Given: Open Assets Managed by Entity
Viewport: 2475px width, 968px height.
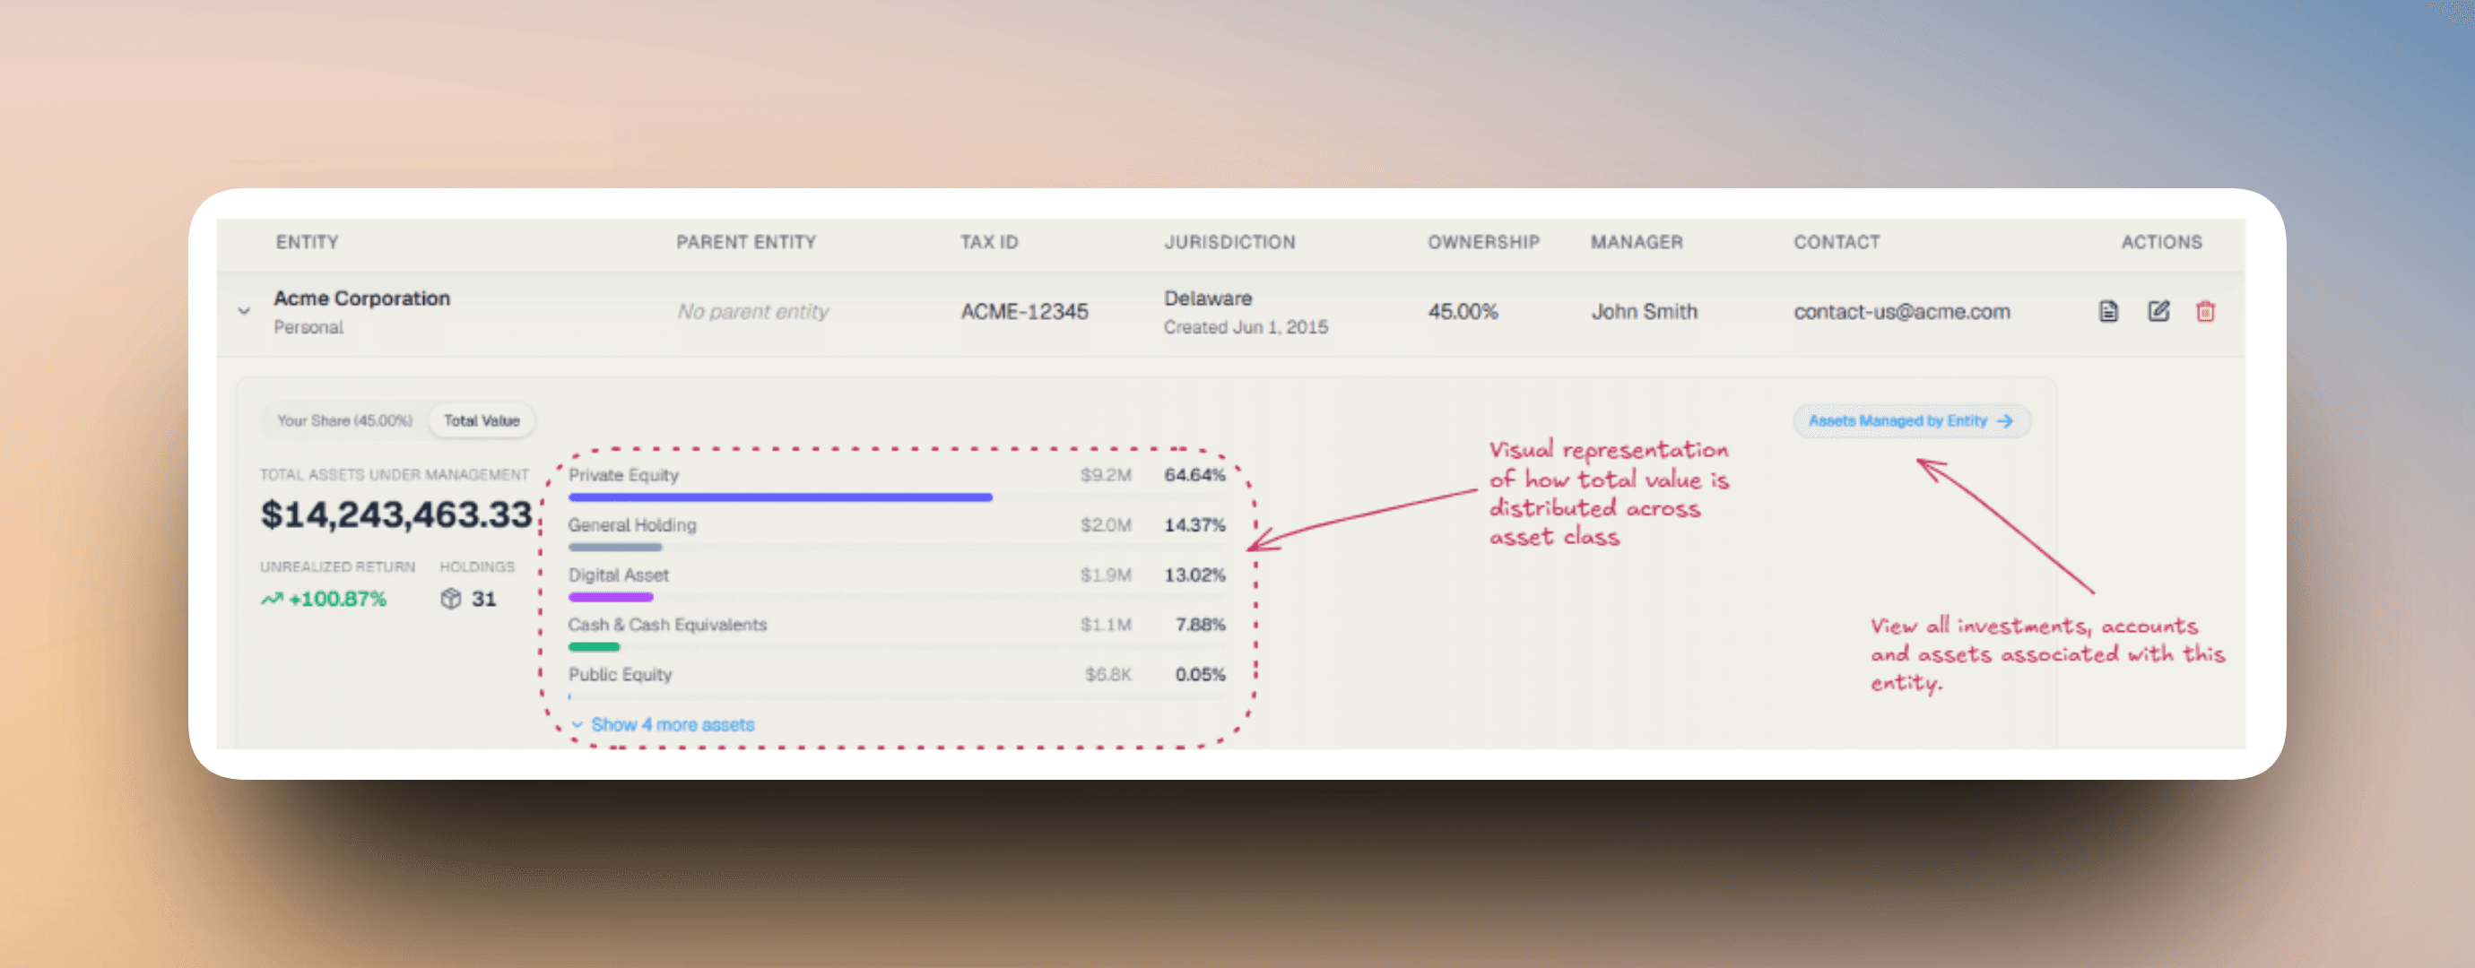Looking at the screenshot, I should point(1911,420).
